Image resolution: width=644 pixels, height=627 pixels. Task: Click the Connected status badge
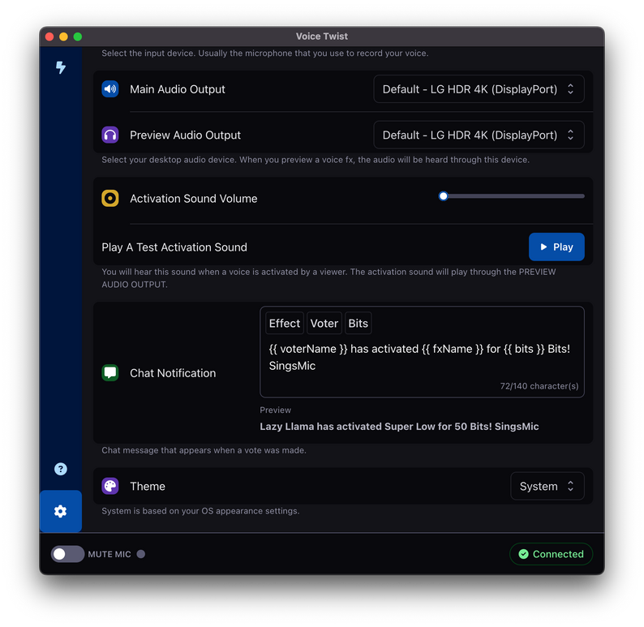[x=551, y=554]
